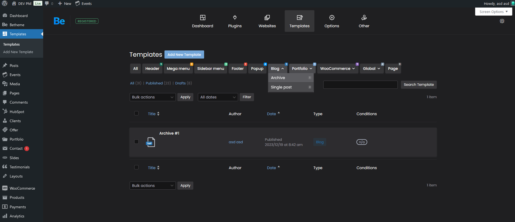The image size is (515, 222).
Task: Expand the Global filter dropdown
Action: click(372, 69)
